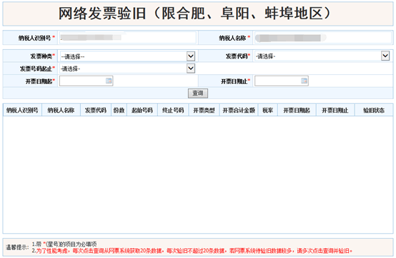Screen dimensions: 396x258
Task: Open calendar icon for 开票日期起
Action: pos(109,81)
